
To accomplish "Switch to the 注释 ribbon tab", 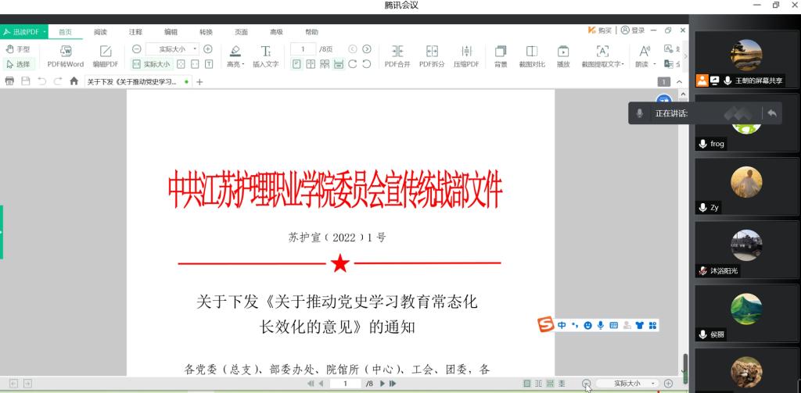I will [135, 31].
